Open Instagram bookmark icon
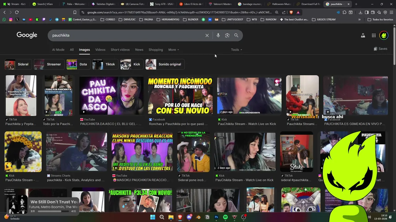 11,19
